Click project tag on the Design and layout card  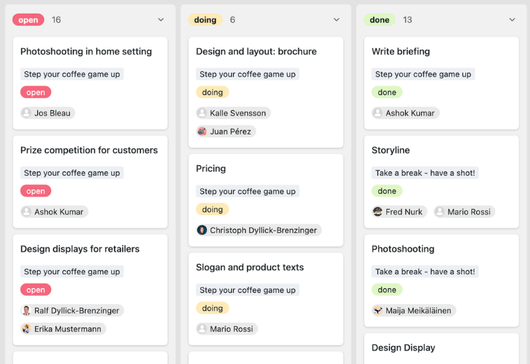(248, 74)
